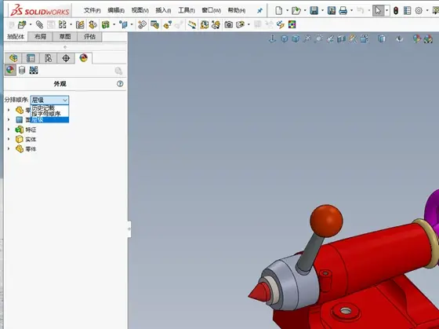The height and width of the screenshot is (329, 439).
Task: Select 按字母顺序 in the sort list
Action: pos(46,114)
